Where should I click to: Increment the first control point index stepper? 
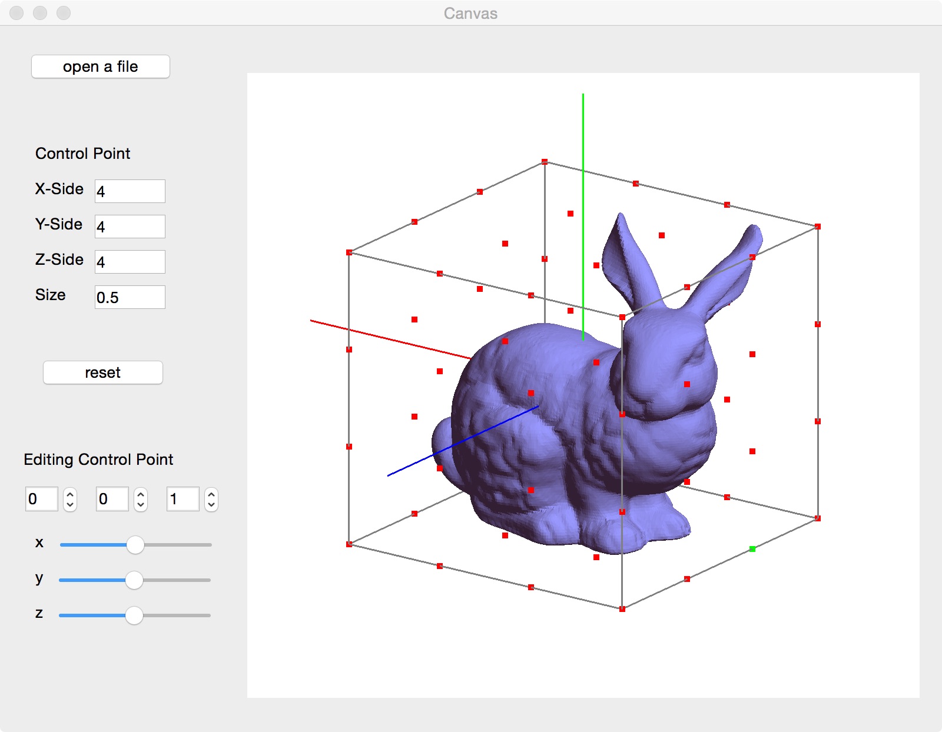(70, 494)
